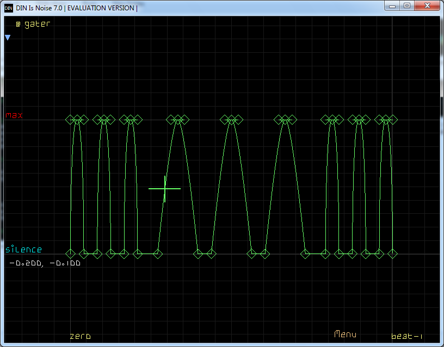
Task: Click the -0.200, -0.100 coordinate readout
Action: click(45, 263)
